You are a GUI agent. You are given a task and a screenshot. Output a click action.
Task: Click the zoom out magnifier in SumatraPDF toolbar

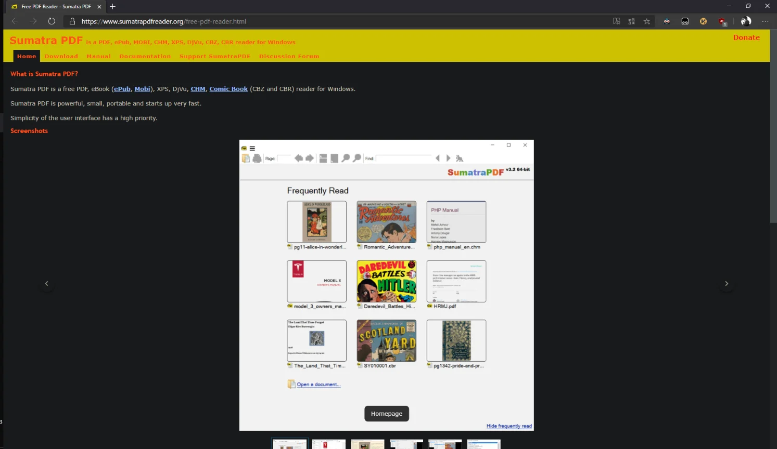(346, 158)
